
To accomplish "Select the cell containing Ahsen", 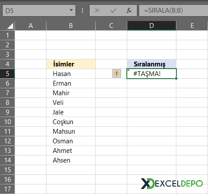I will [x=71, y=160].
